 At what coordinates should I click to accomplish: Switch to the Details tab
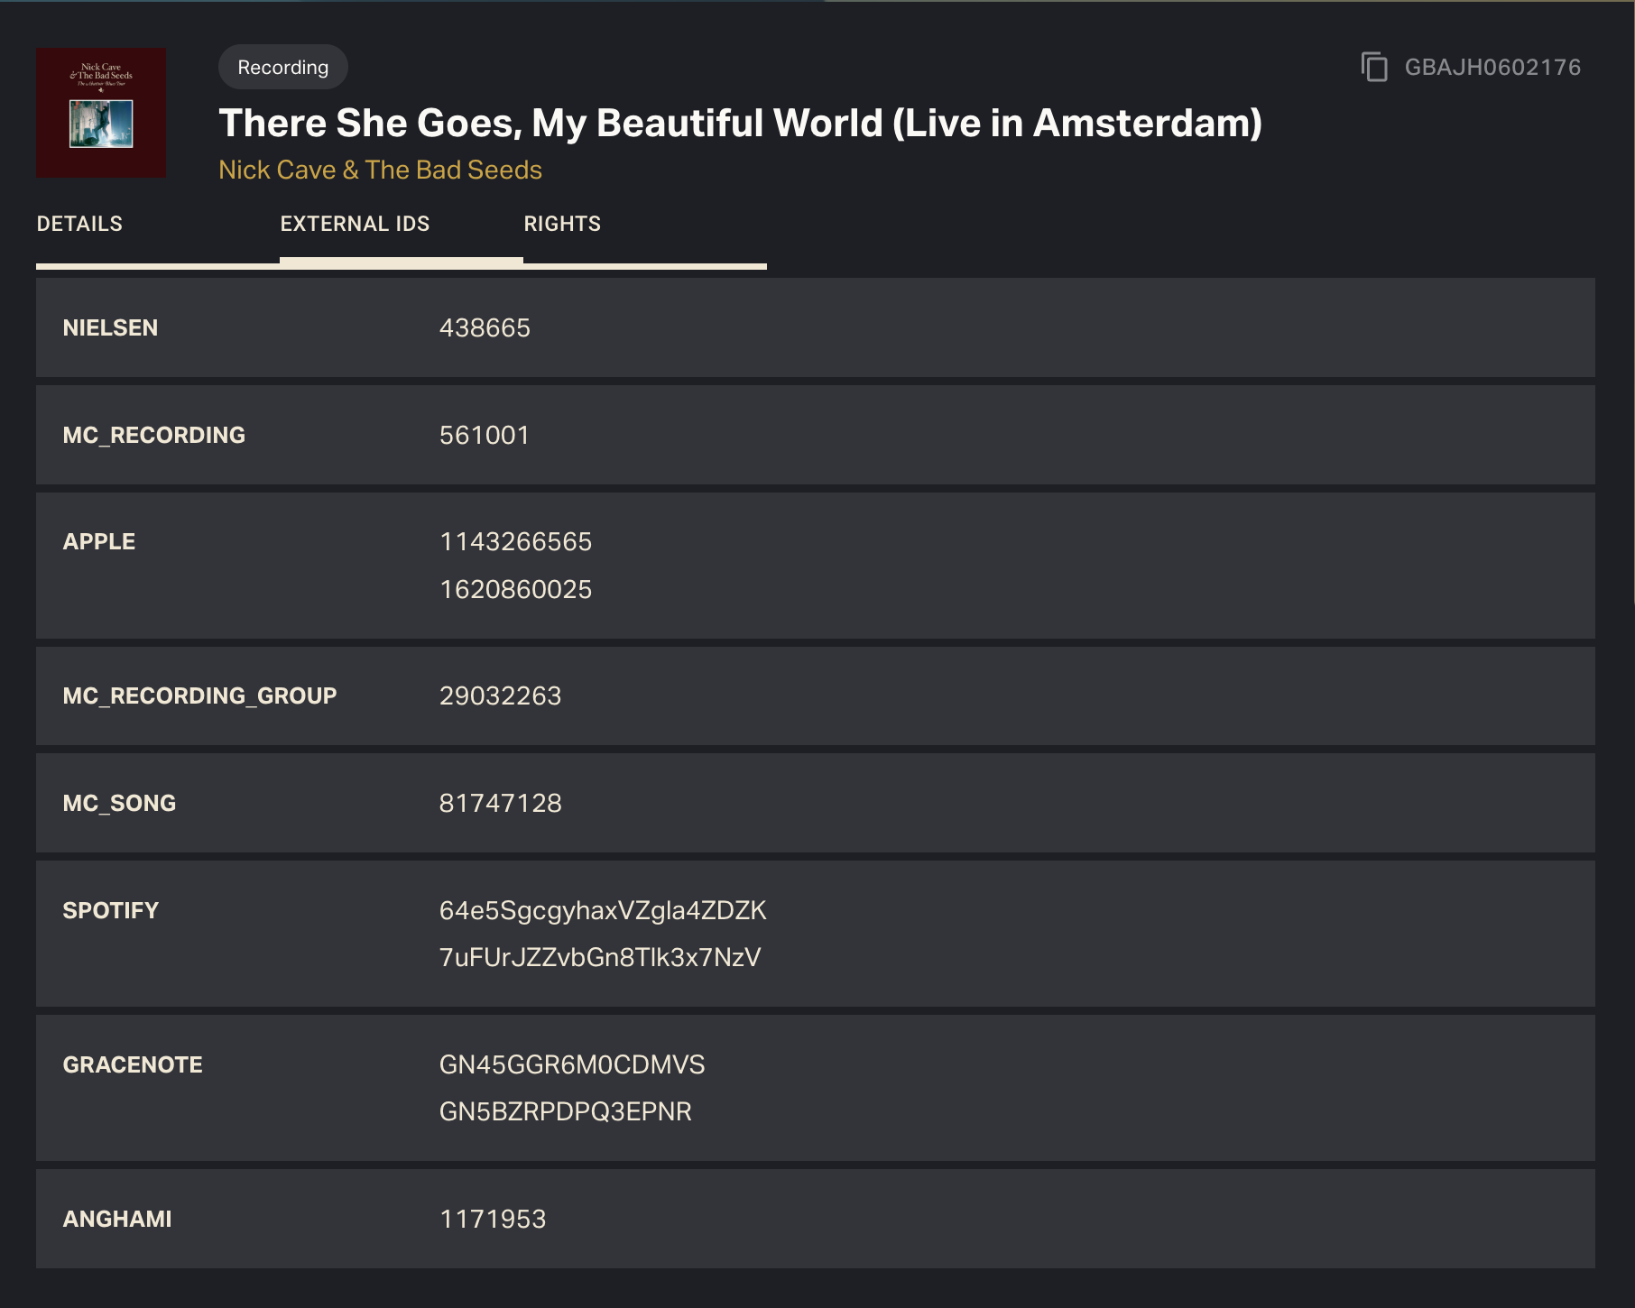click(x=79, y=224)
